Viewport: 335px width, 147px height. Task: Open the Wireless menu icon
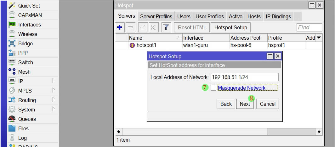click(x=12, y=34)
